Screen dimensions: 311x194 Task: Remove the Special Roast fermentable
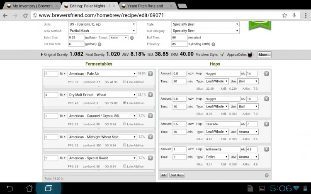[151, 158]
